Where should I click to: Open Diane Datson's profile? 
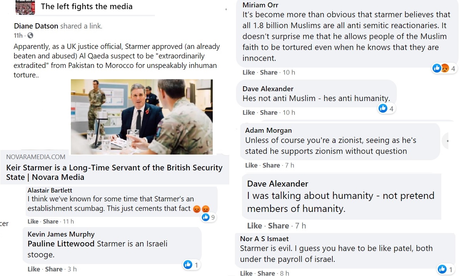(36, 26)
